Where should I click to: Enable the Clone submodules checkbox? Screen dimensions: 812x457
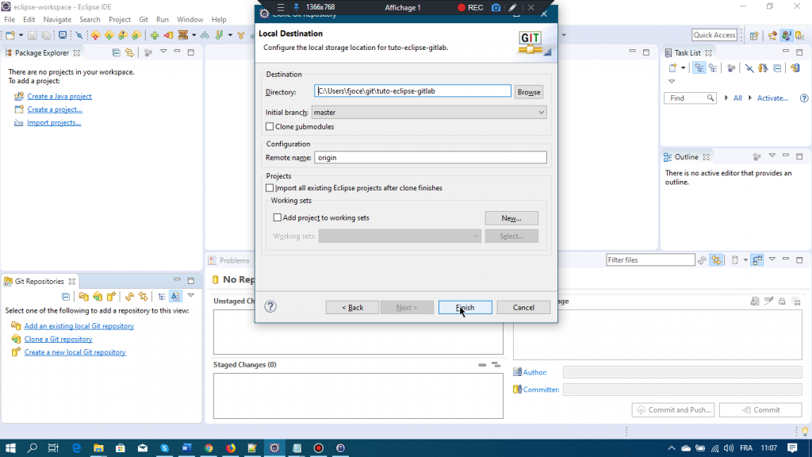click(x=270, y=126)
